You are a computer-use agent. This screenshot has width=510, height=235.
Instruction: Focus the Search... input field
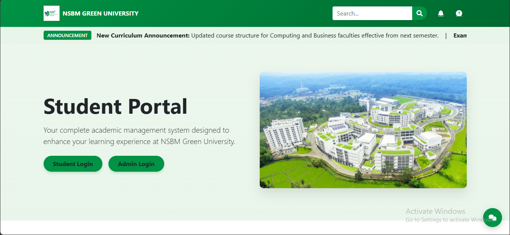click(372, 13)
